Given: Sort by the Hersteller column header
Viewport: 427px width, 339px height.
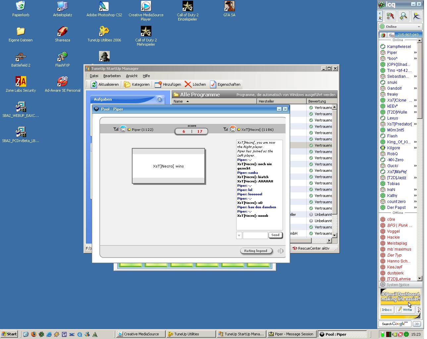Looking at the screenshot, I should 282,101.
